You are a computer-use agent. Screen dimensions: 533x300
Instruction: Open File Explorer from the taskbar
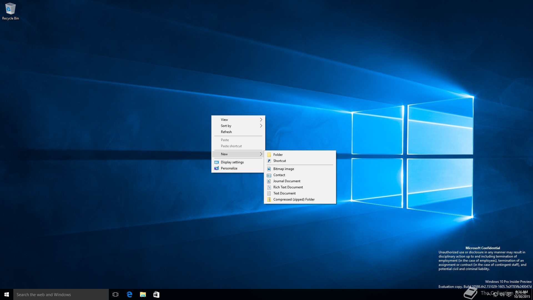click(x=143, y=294)
